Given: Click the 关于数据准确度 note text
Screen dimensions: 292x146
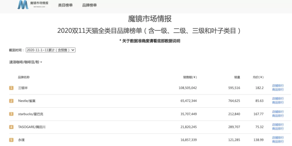Looking at the screenshot, I should point(150,41).
